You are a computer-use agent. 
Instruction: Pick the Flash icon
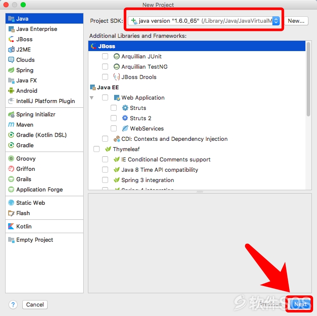click(11, 213)
